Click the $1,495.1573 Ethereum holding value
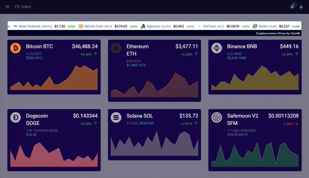 point(136,65)
